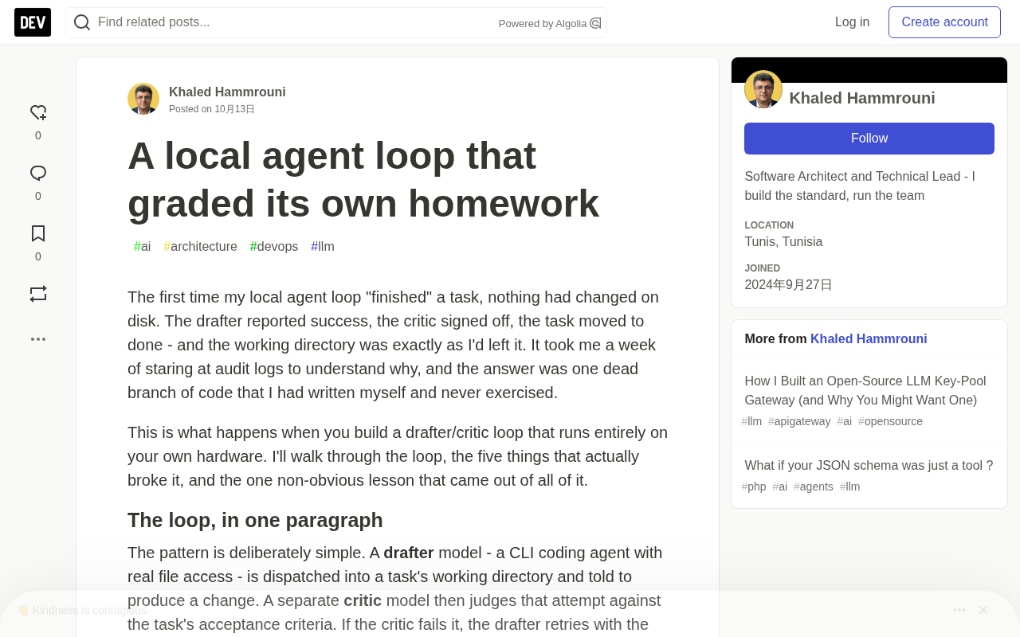Image resolution: width=1020 pixels, height=637 pixels.
Task: Jump to comments via speech bubble icon
Action: pos(38,173)
